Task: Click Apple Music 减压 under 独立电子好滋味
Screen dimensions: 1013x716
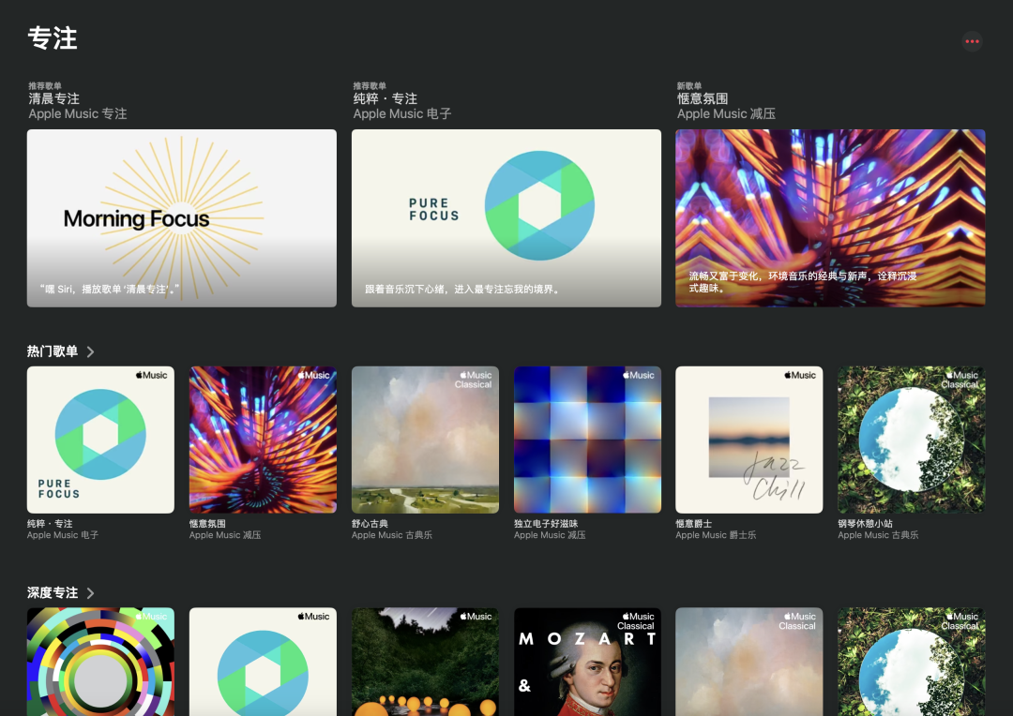Action: tap(550, 535)
